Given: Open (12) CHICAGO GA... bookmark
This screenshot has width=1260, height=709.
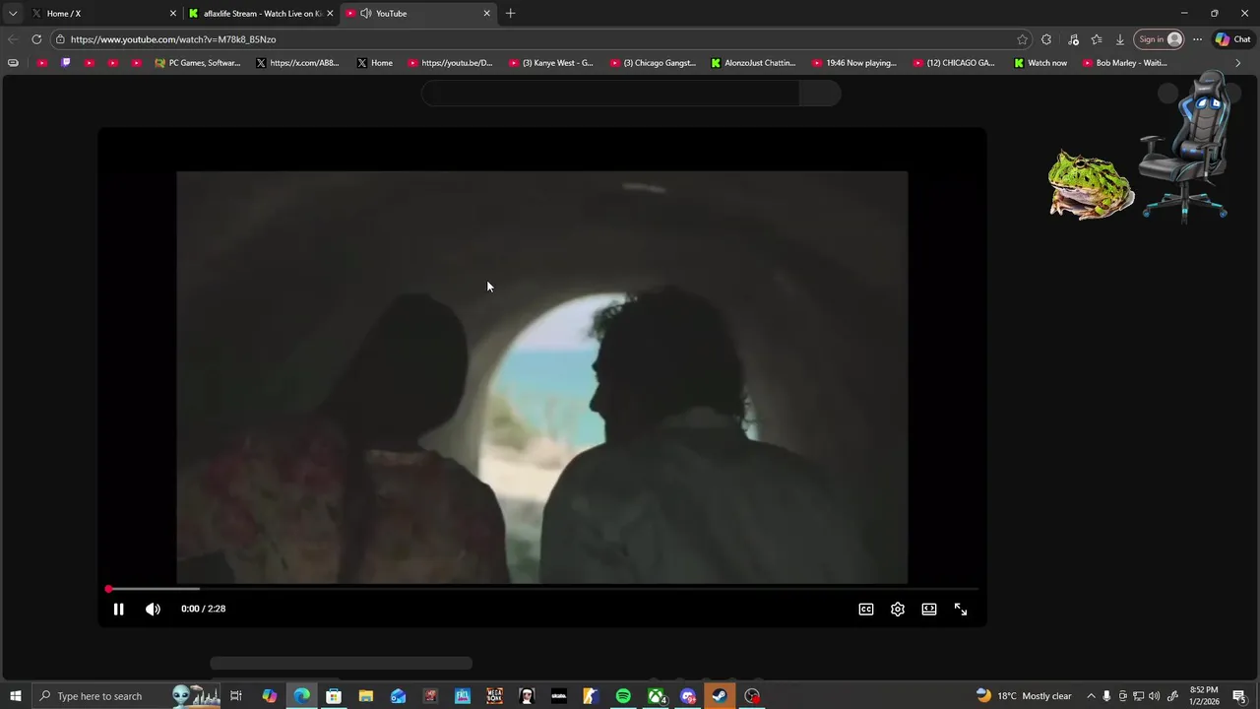Looking at the screenshot, I should (955, 63).
